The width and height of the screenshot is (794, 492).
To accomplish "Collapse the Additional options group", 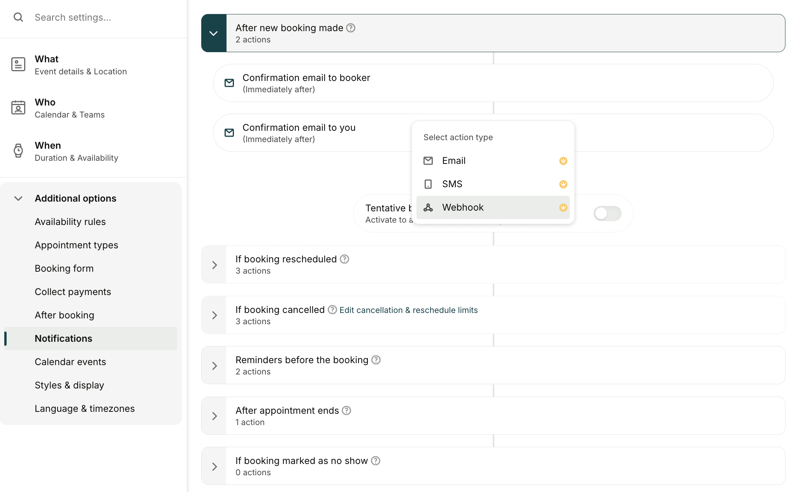I will pyautogui.click(x=18, y=198).
